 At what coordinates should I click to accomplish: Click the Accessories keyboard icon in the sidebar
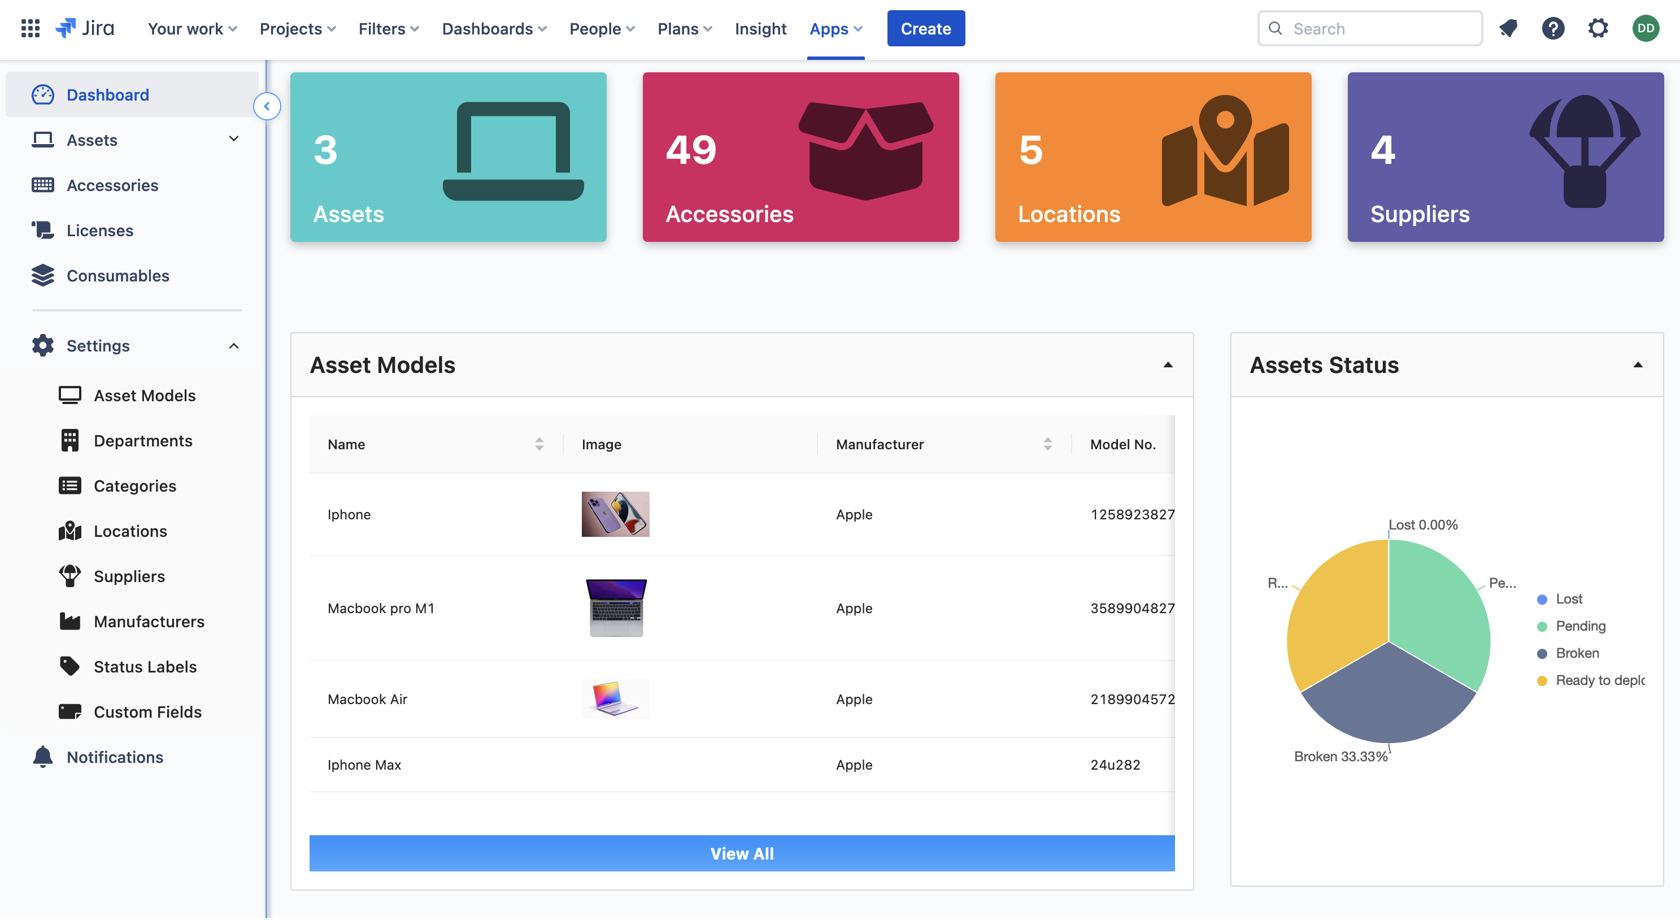(x=43, y=185)
